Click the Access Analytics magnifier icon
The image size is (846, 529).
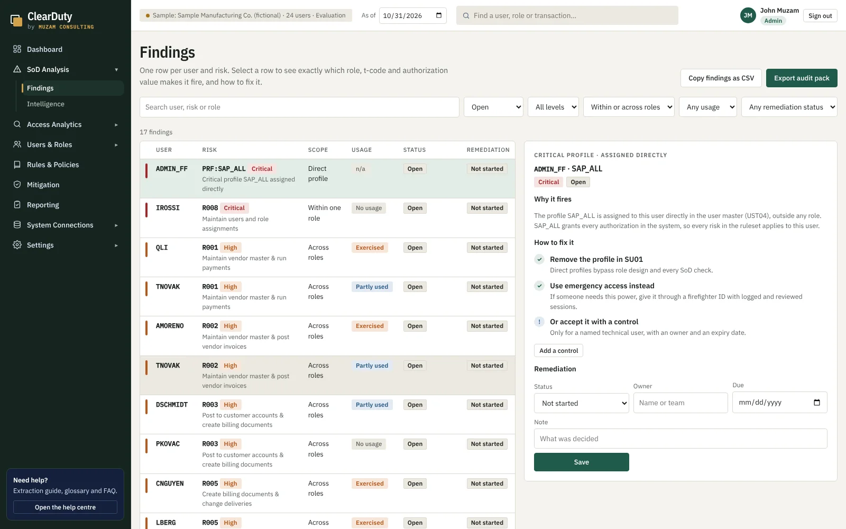click(x=17, y=124)
